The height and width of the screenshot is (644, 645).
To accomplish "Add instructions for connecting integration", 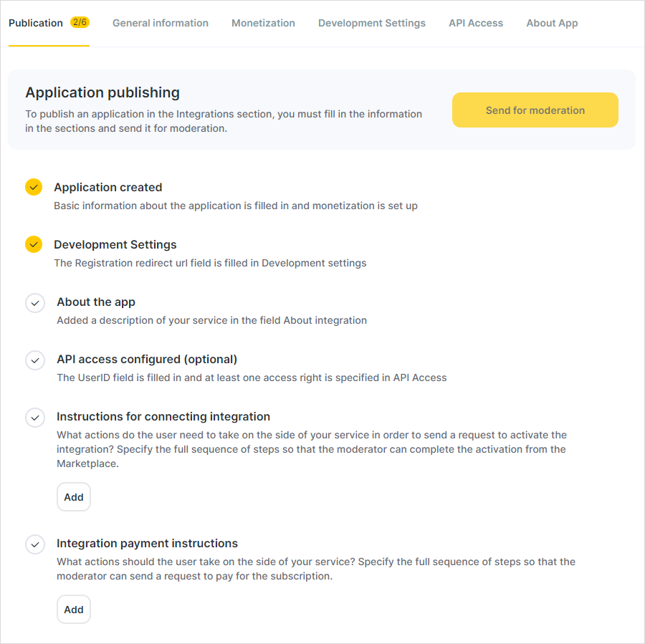I will pos(74,496).
